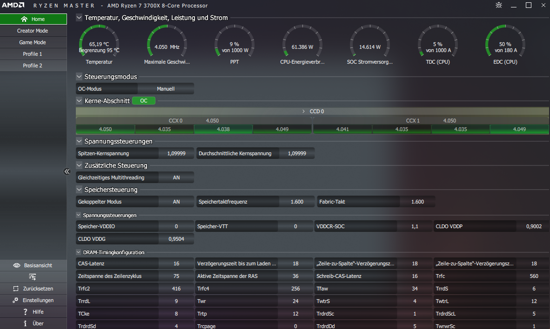Click Speichertaktfrequenz value 1.600
The height and width of the screenshot is (329, 550).
tap(297, 202)
